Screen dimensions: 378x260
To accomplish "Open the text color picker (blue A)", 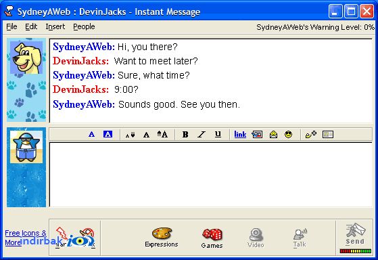I will (91, 134).
